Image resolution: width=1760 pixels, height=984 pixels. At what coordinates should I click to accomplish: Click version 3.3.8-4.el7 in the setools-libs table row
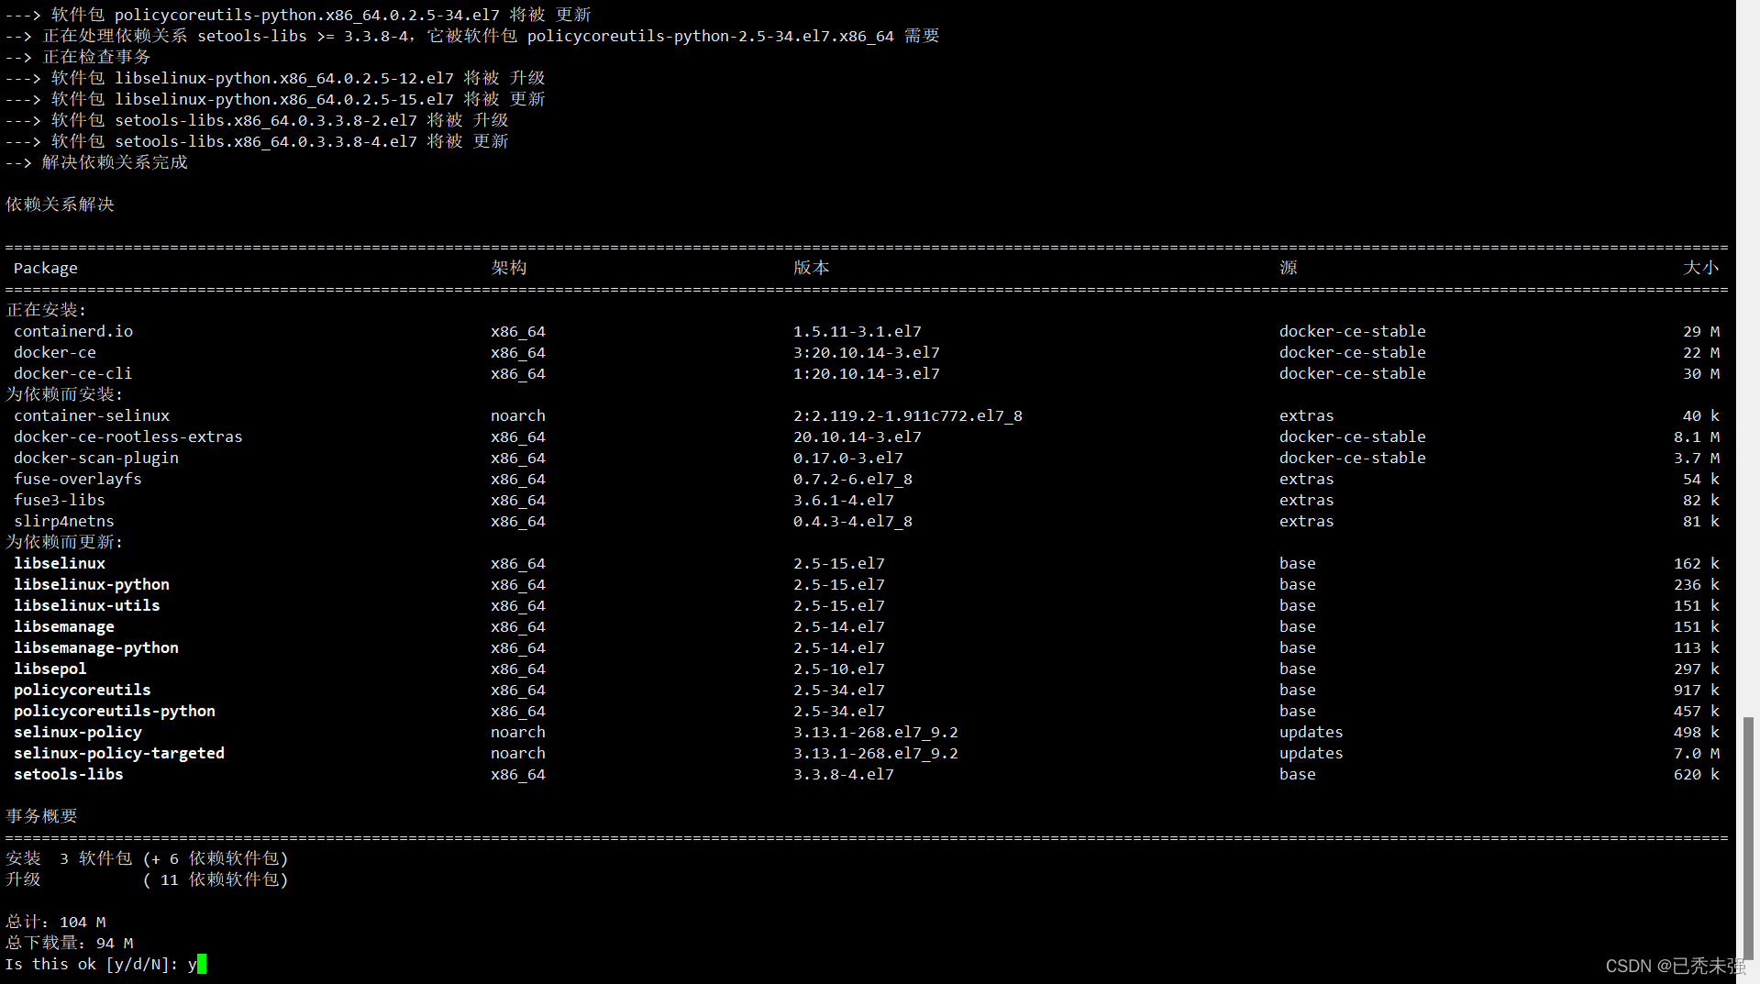click(x=844, y=774)
